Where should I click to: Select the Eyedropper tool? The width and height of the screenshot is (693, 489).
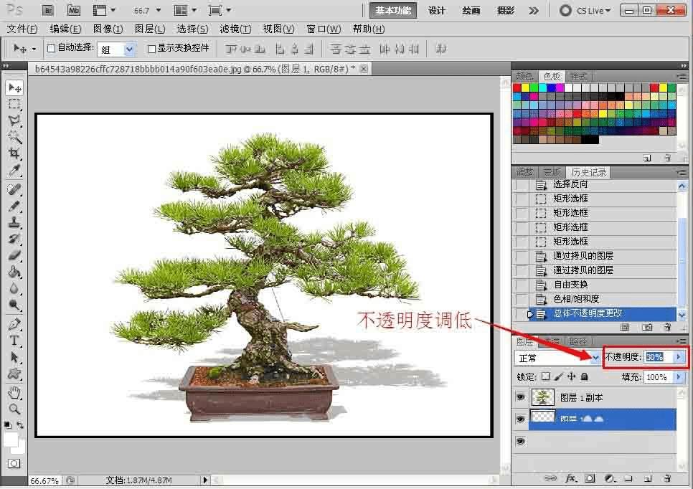pyautogui.click(x=14, y=170)
